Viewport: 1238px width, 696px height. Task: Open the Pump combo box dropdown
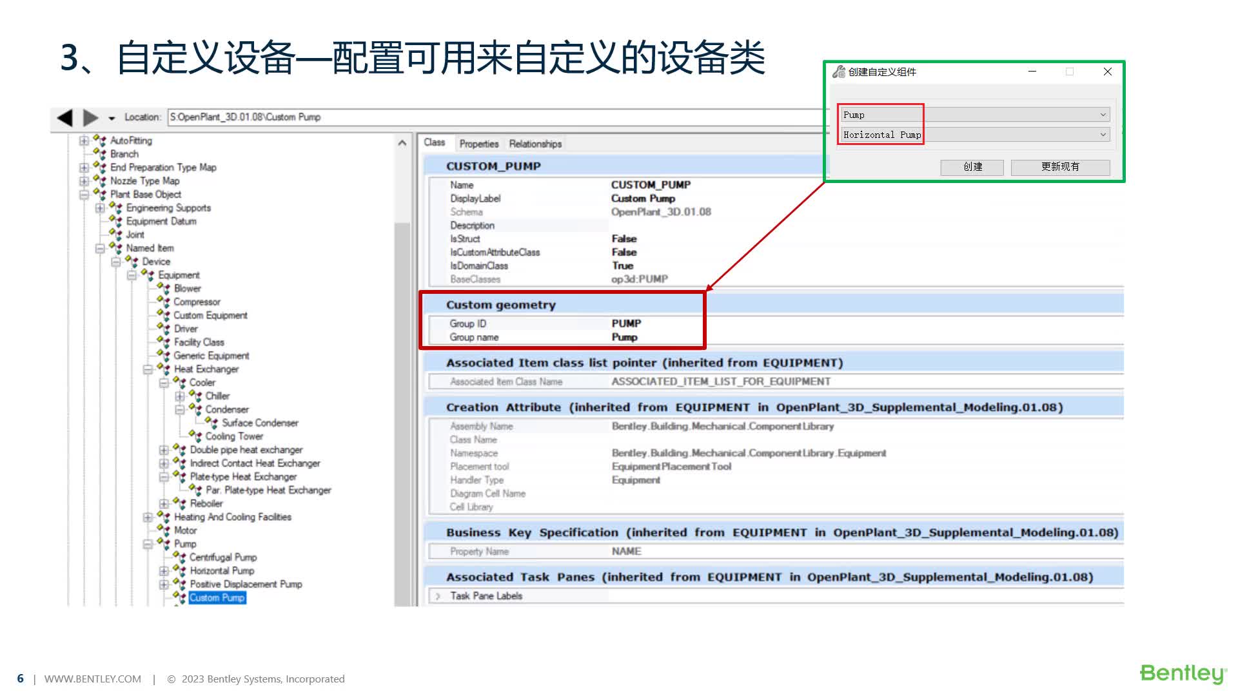pyautogui.click(x=1103, y=115)
